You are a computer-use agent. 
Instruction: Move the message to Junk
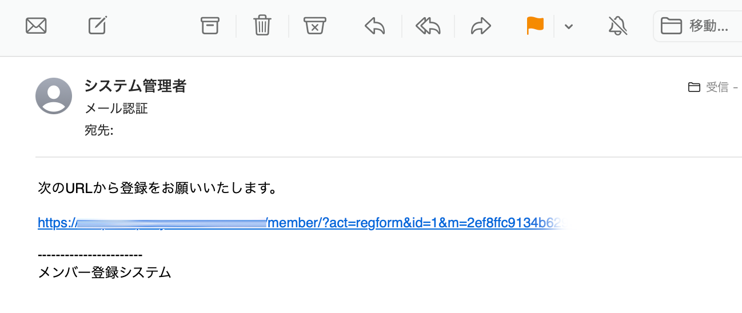pos(314,26)
